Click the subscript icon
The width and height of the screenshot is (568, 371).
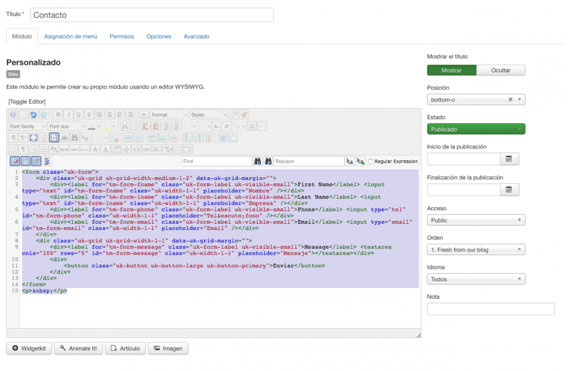(217, 126)
